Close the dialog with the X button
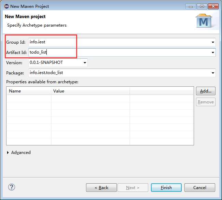222x200 pixels. [x=213, y=6]
